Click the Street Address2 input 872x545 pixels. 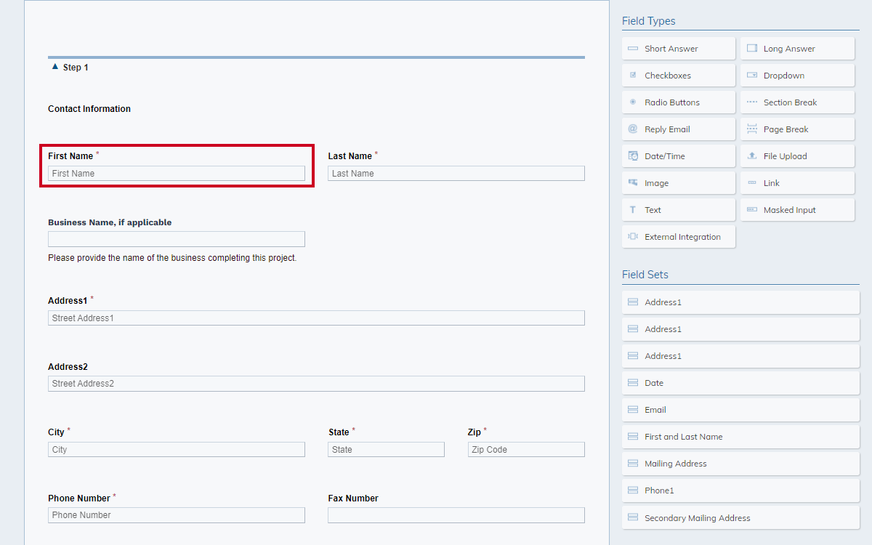pos(316,384)
